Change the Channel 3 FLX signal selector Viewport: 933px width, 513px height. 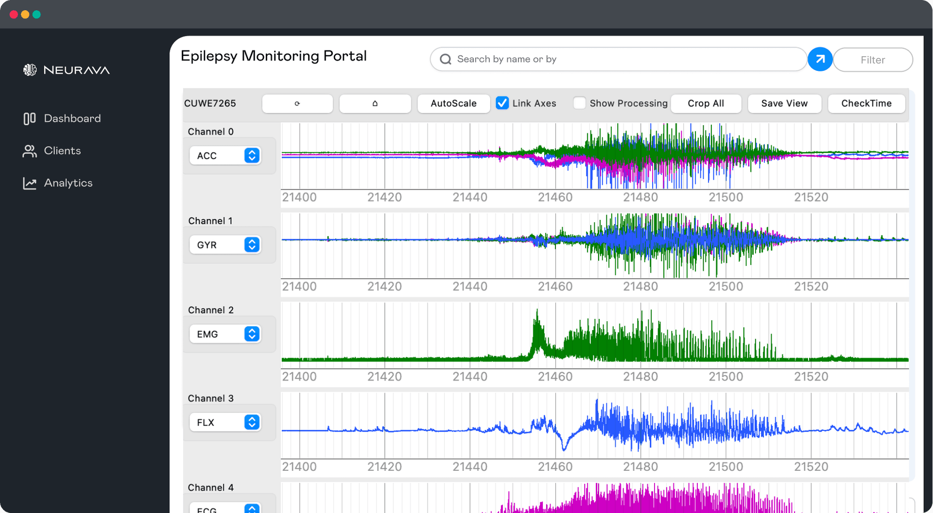(225, 423)
